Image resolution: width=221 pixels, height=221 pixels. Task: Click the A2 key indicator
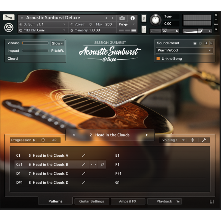(x=54, y=140)
